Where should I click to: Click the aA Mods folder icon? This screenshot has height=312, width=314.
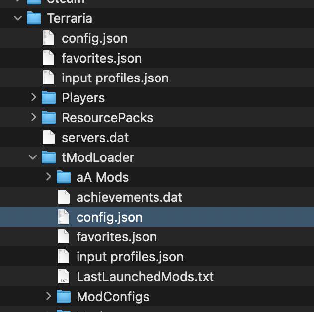pyautogui.click(x=64, y=177)
